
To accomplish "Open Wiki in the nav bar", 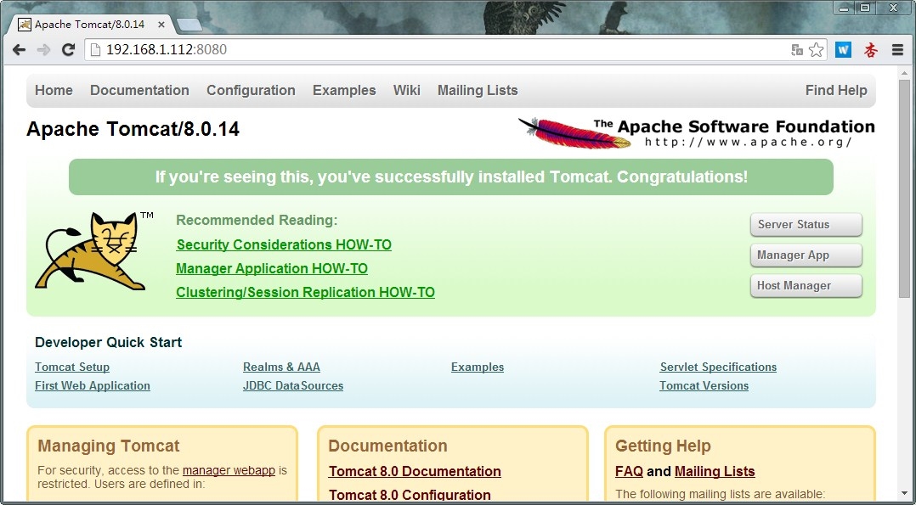I will click(x=406, y=91).
